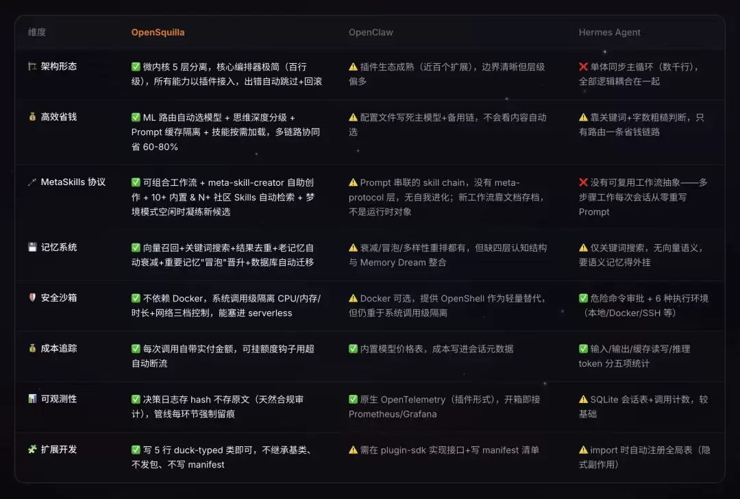
Task: Click the text 境模式空闲时凝练新候选
Action: [x=181, y=212]
